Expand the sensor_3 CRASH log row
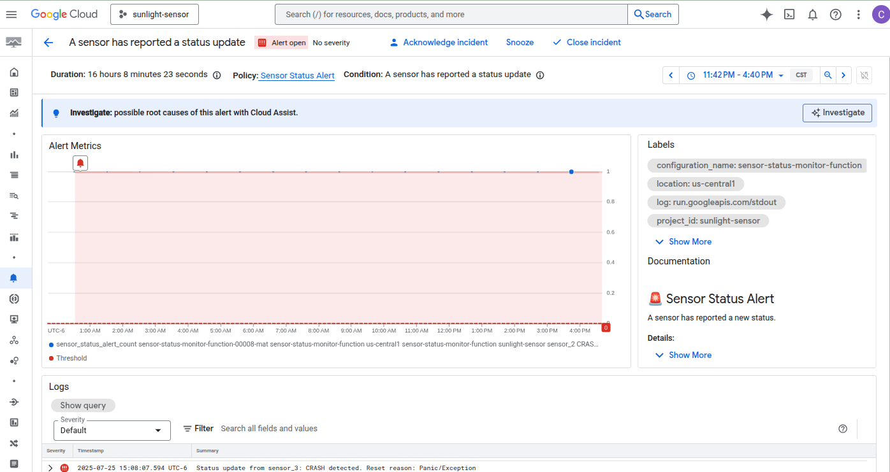The width and height of the screenshot is (890, 472). click(50, 468)
